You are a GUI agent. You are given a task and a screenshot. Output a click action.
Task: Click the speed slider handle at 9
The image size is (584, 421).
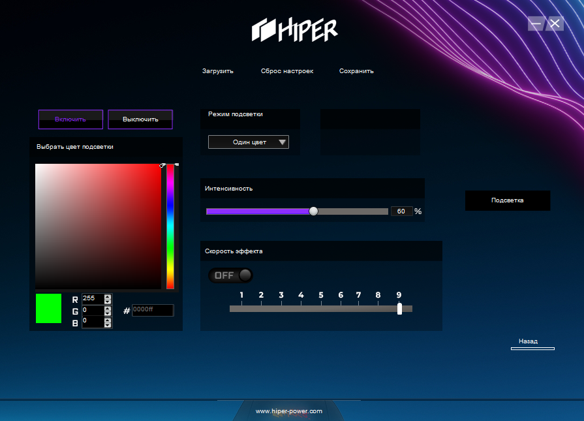tap(399, 309)
